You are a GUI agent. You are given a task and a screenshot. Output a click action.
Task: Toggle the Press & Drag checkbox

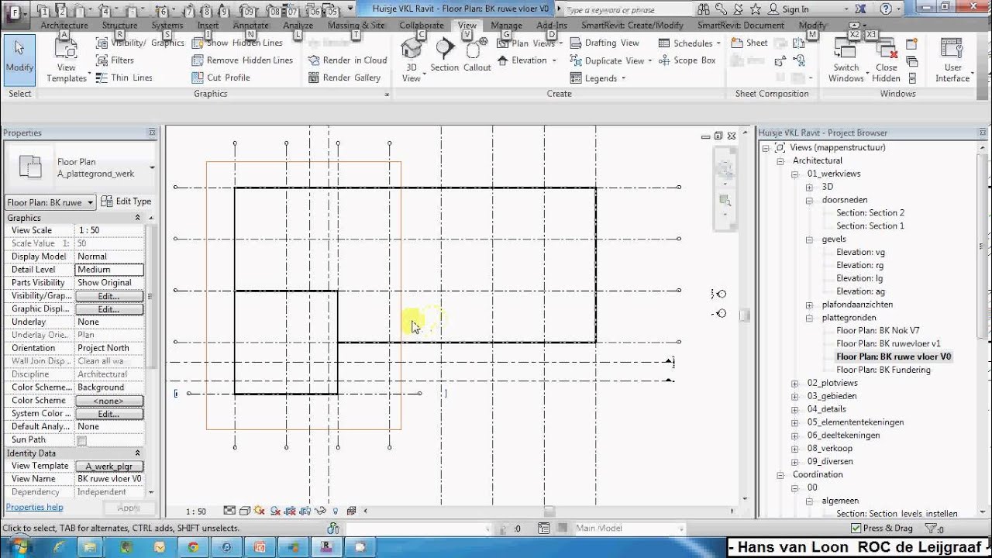(x=856, y=529)
